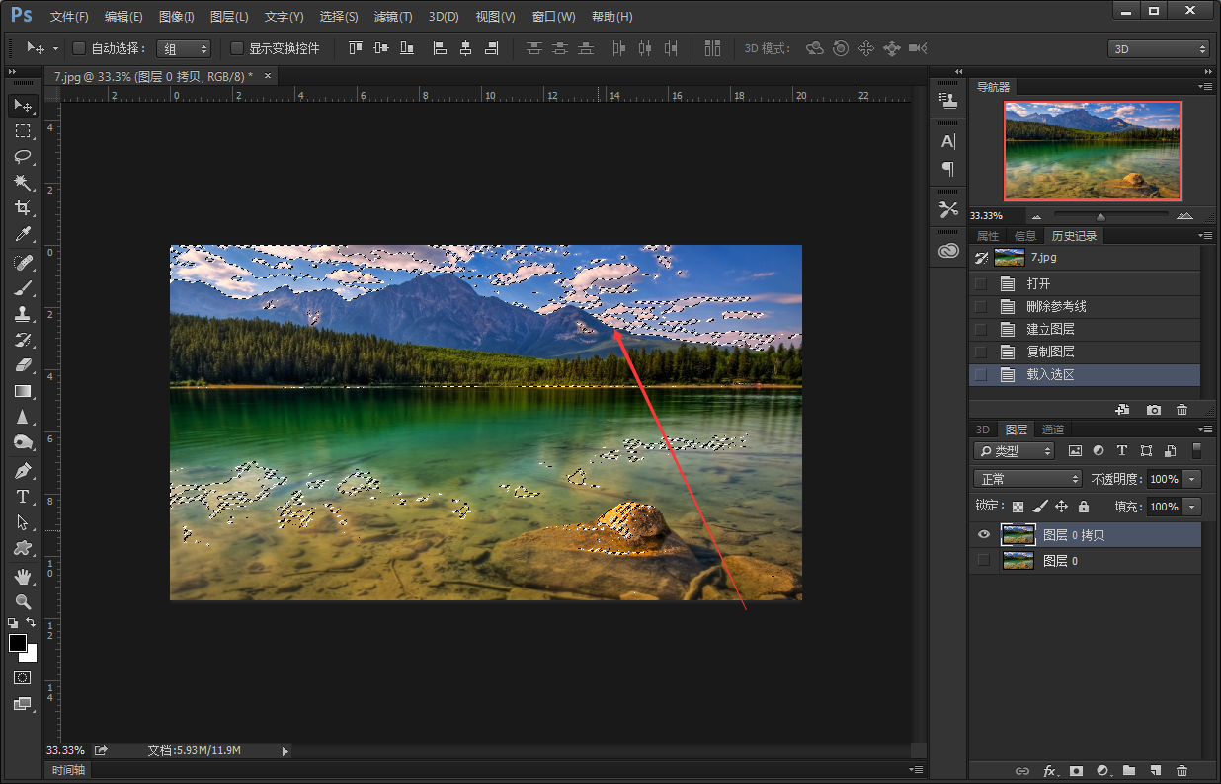Click the Navigator image thumbnail

(x=1093, y=151)
